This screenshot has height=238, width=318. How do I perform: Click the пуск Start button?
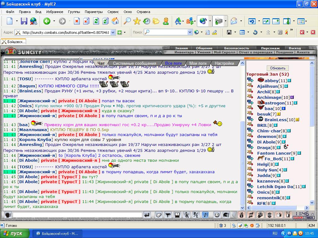coord(15,234)
